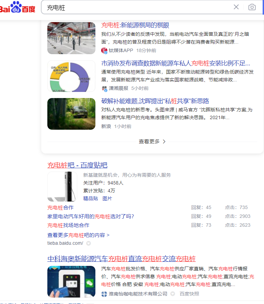Open the tieba charging pile thumbnail
The image size is (264, 304).
[62, 187]
